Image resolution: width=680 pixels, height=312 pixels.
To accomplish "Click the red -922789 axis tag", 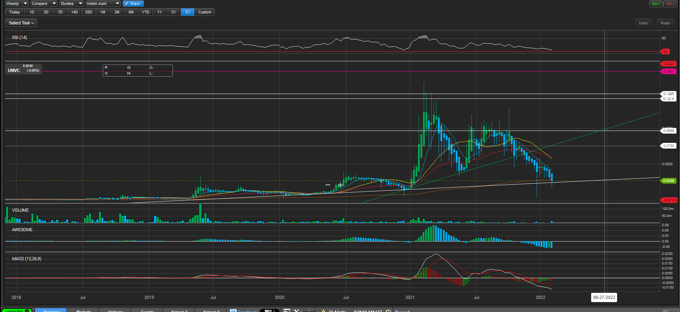I will click(x=668, y=200).
